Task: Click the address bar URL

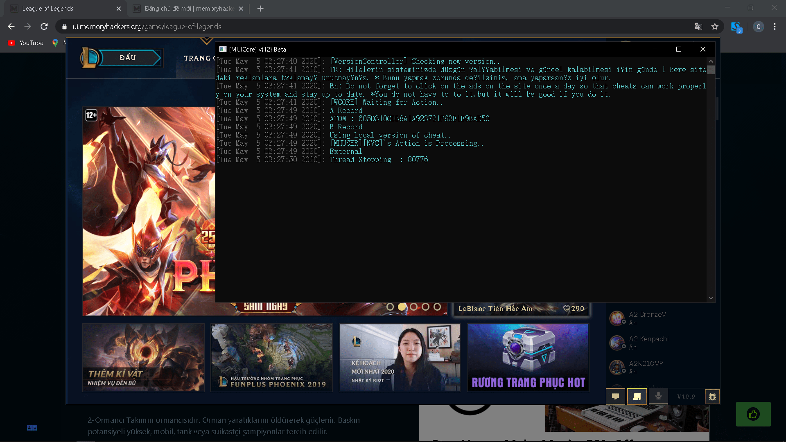Action: point(147,27)
